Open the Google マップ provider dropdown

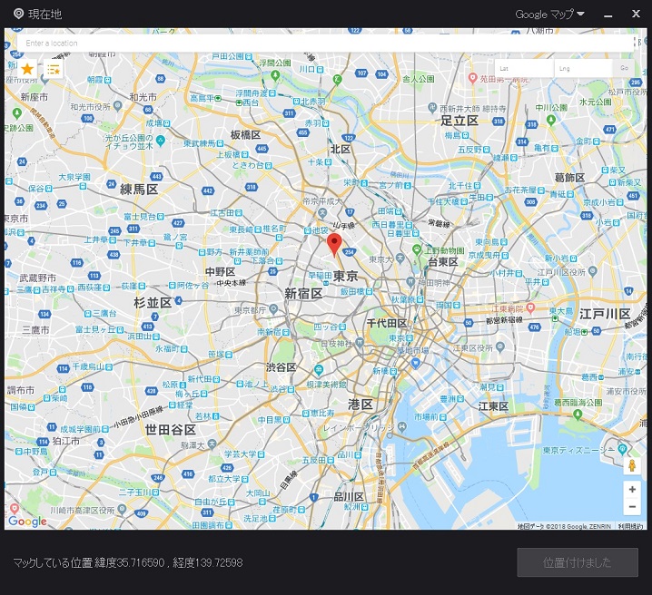[549, 14]
